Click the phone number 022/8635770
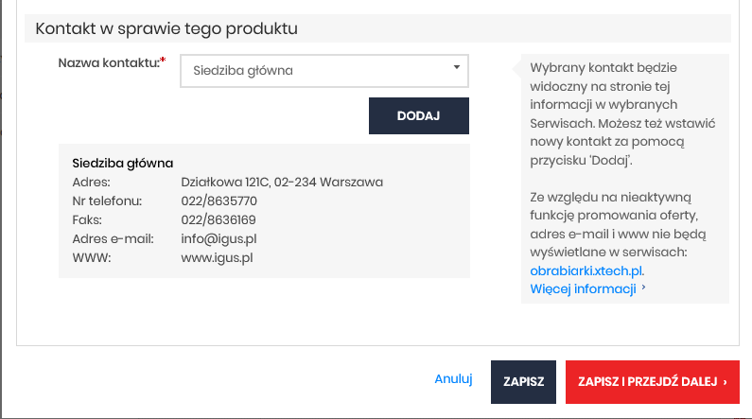Image resolution: width=752 pixels, height=419 pixels. (219, 201)
